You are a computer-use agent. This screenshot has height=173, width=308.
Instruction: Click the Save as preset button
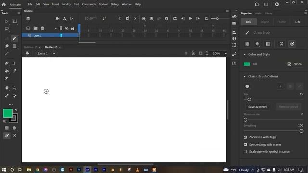pos(257,107)
